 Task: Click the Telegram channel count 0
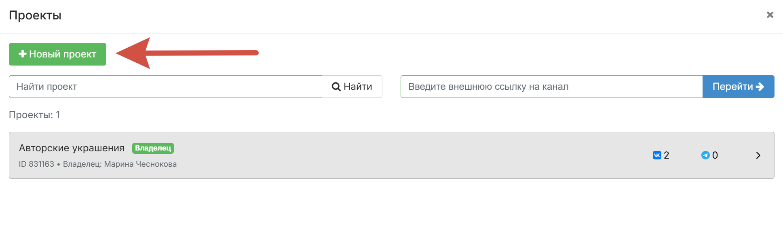point(715,155)
